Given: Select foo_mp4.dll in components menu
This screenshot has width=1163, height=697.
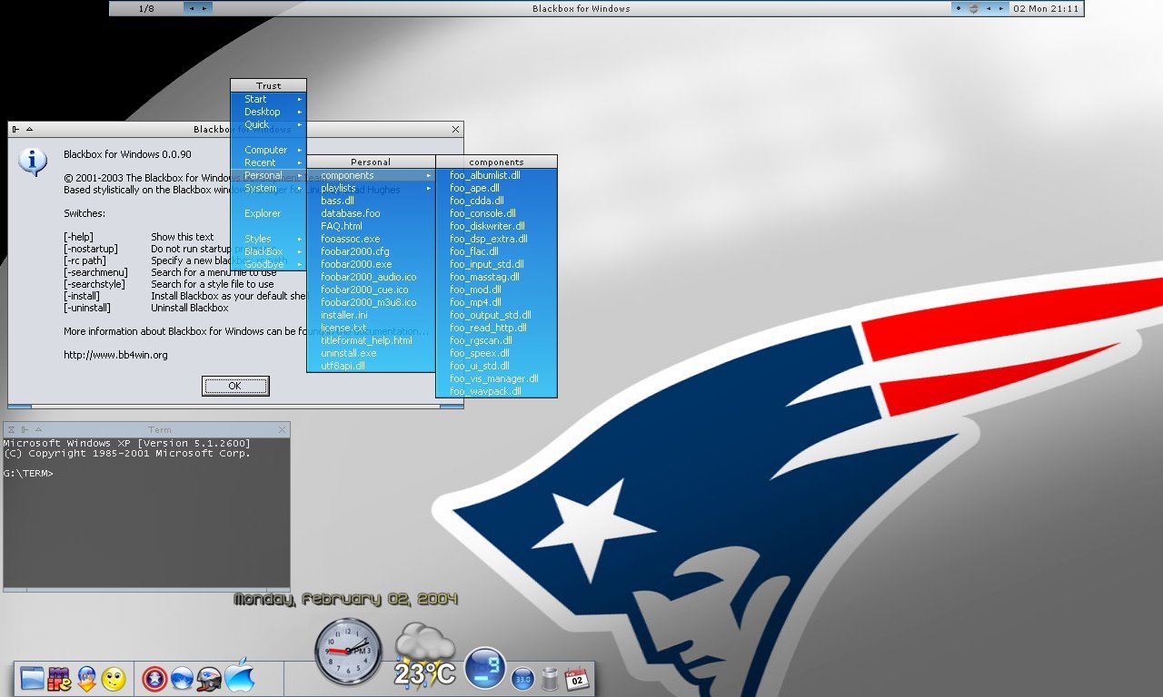Looking at the screenshot, I should tap(496, 302).
